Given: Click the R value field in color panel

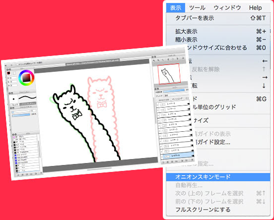Looking at the screenshot, I should (13, 78).
